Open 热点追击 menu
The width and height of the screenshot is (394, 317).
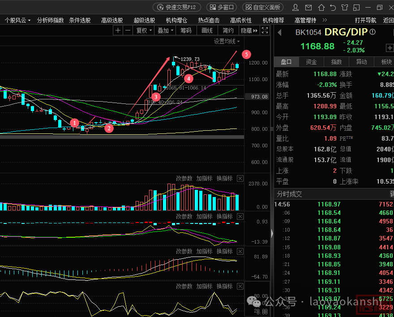tap(209, 20)
